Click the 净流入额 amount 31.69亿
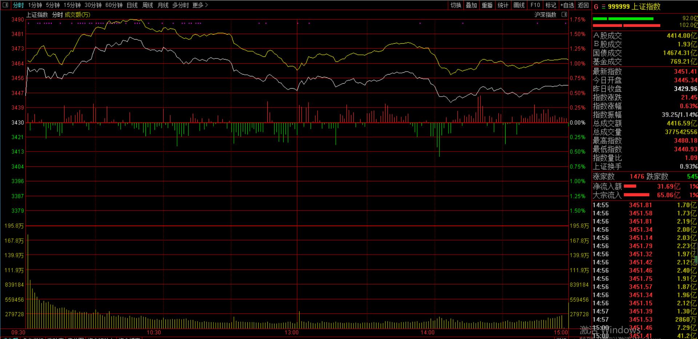This screenshot has height=339, width=698. pyautogui.click(x=669, y=186)
